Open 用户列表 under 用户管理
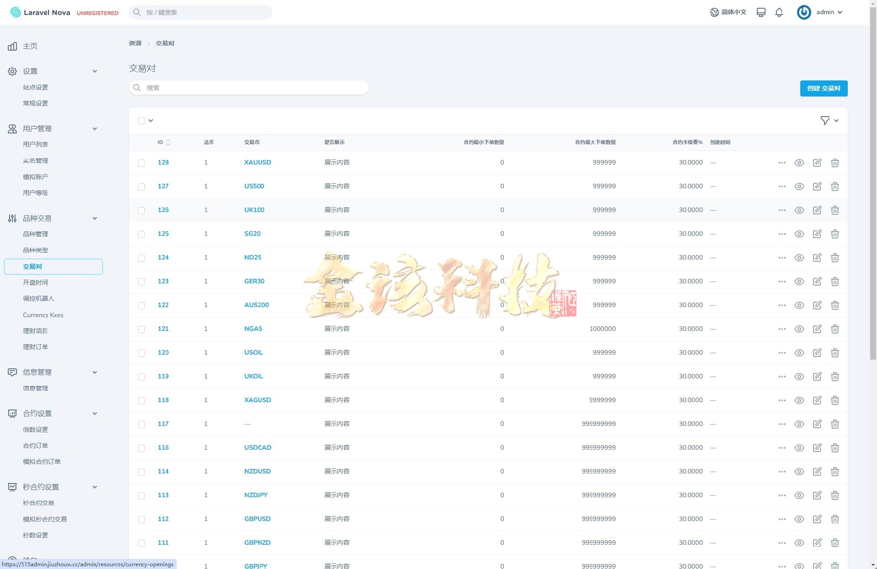Viewport: 877px width, 569px height. (x=36, y=144)
